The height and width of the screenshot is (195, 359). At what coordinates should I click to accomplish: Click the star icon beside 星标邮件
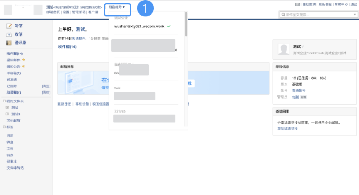24,60
